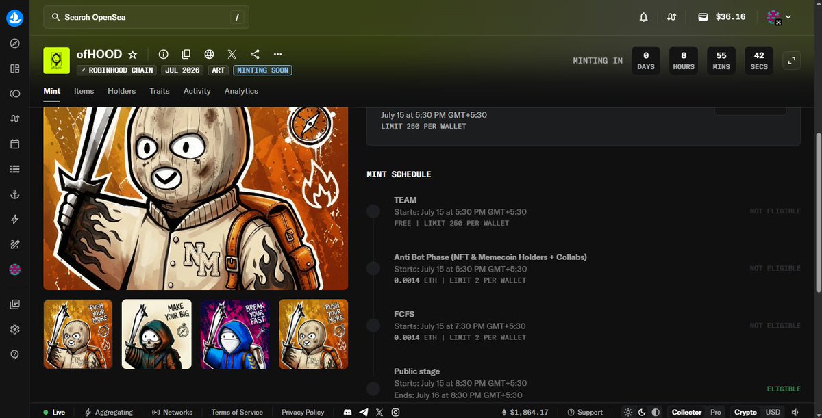The height and width of the screenshot is (418, 822).
Task: Open the Help question mark in sidebar
Action: tap(14, 354)
